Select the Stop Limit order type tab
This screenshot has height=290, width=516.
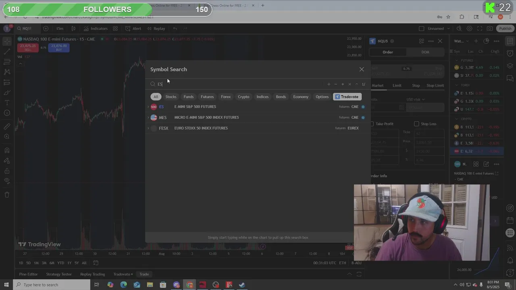coord(435,85)
